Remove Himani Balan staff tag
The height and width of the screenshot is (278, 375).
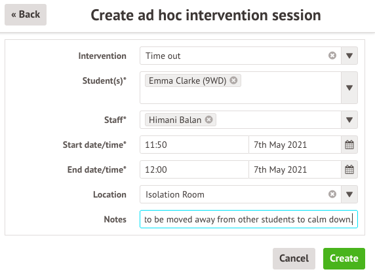(x=208, y=120)
